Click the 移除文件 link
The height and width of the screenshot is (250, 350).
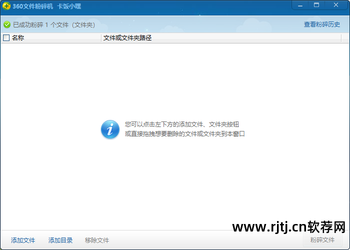[97, 240]
